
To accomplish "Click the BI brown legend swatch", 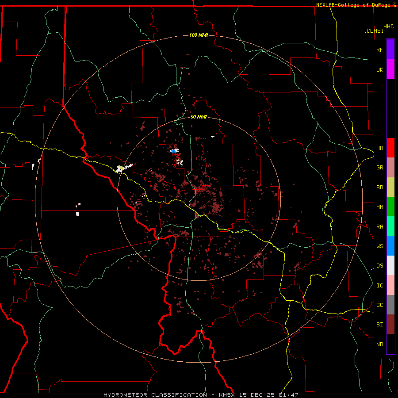I will point(390,325).
